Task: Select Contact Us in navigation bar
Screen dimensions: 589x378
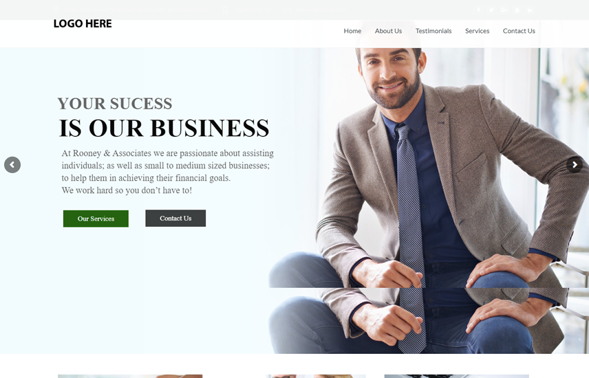Action: pyautogui.click(x=519, y=31)
